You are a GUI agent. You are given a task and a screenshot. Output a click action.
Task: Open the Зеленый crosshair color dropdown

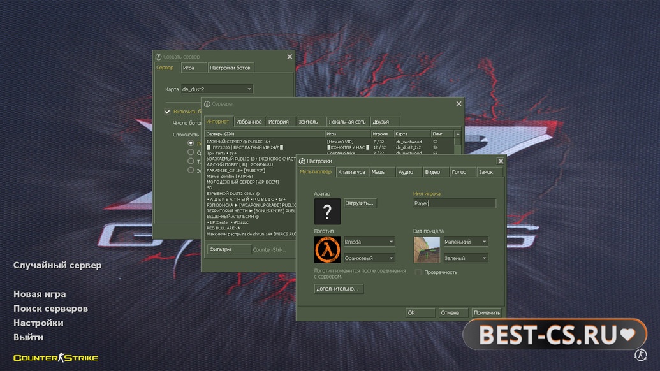tap(466, 258)
